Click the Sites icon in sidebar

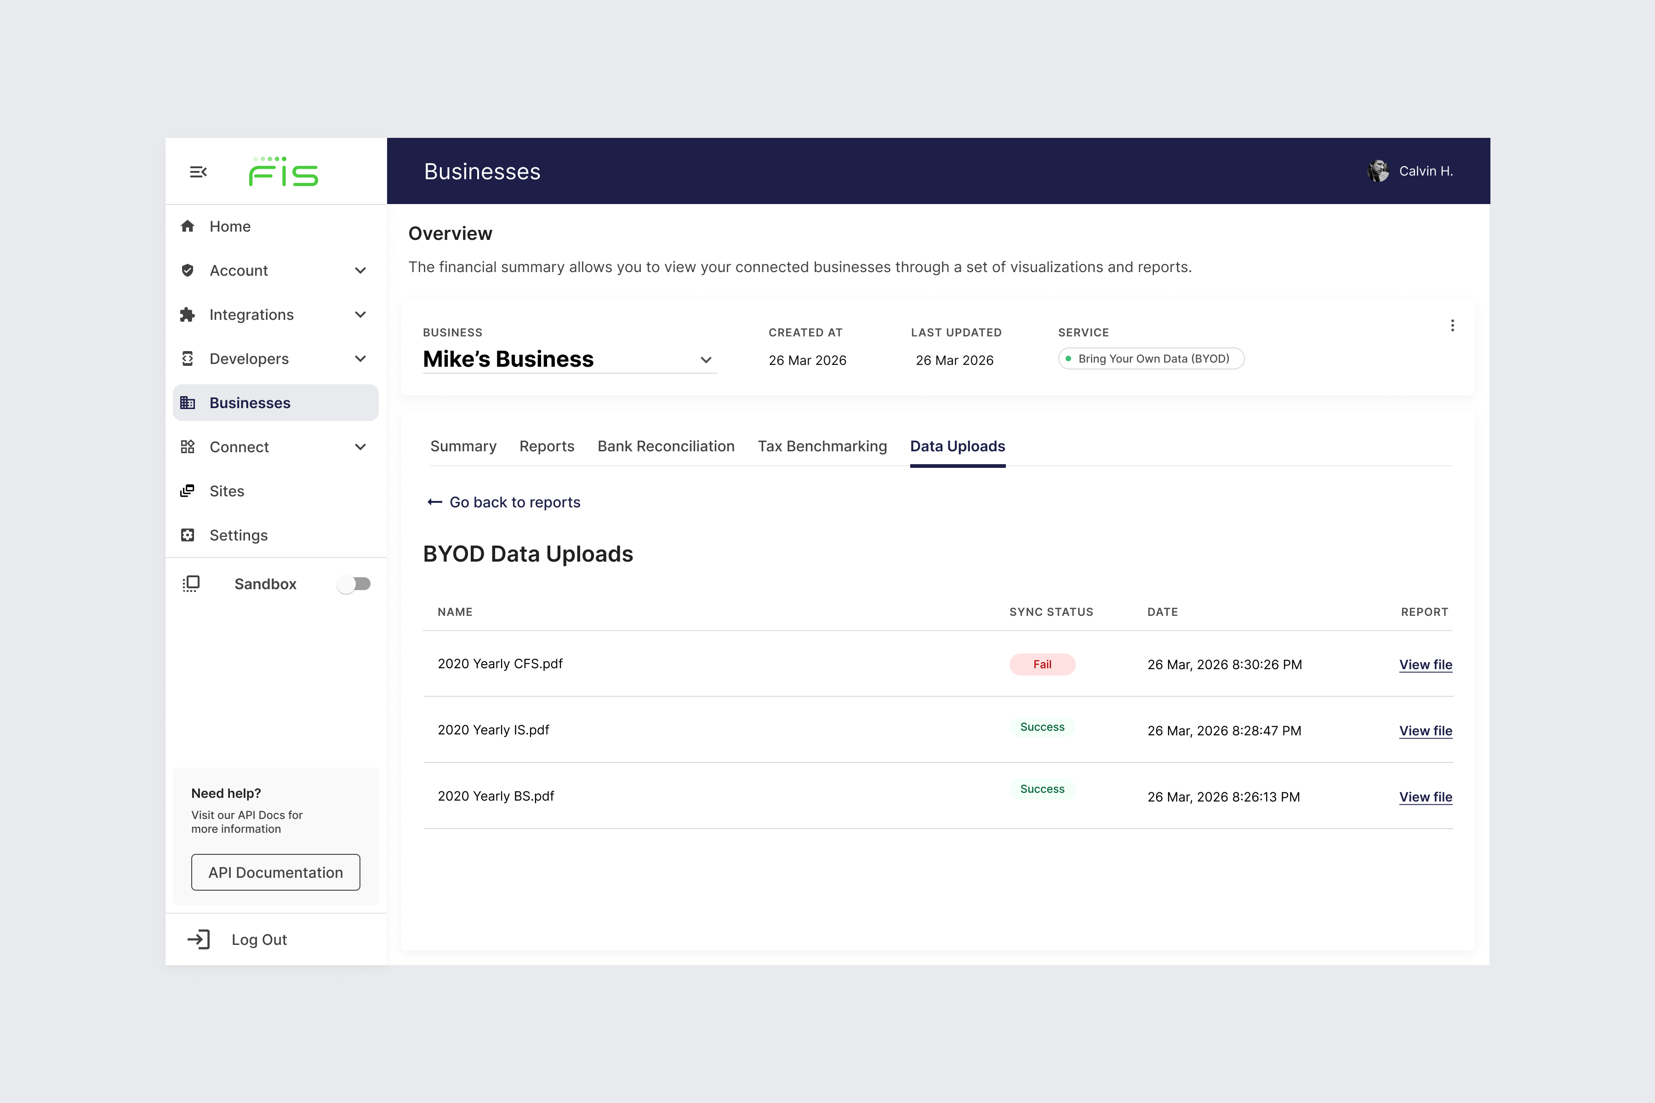187,491
